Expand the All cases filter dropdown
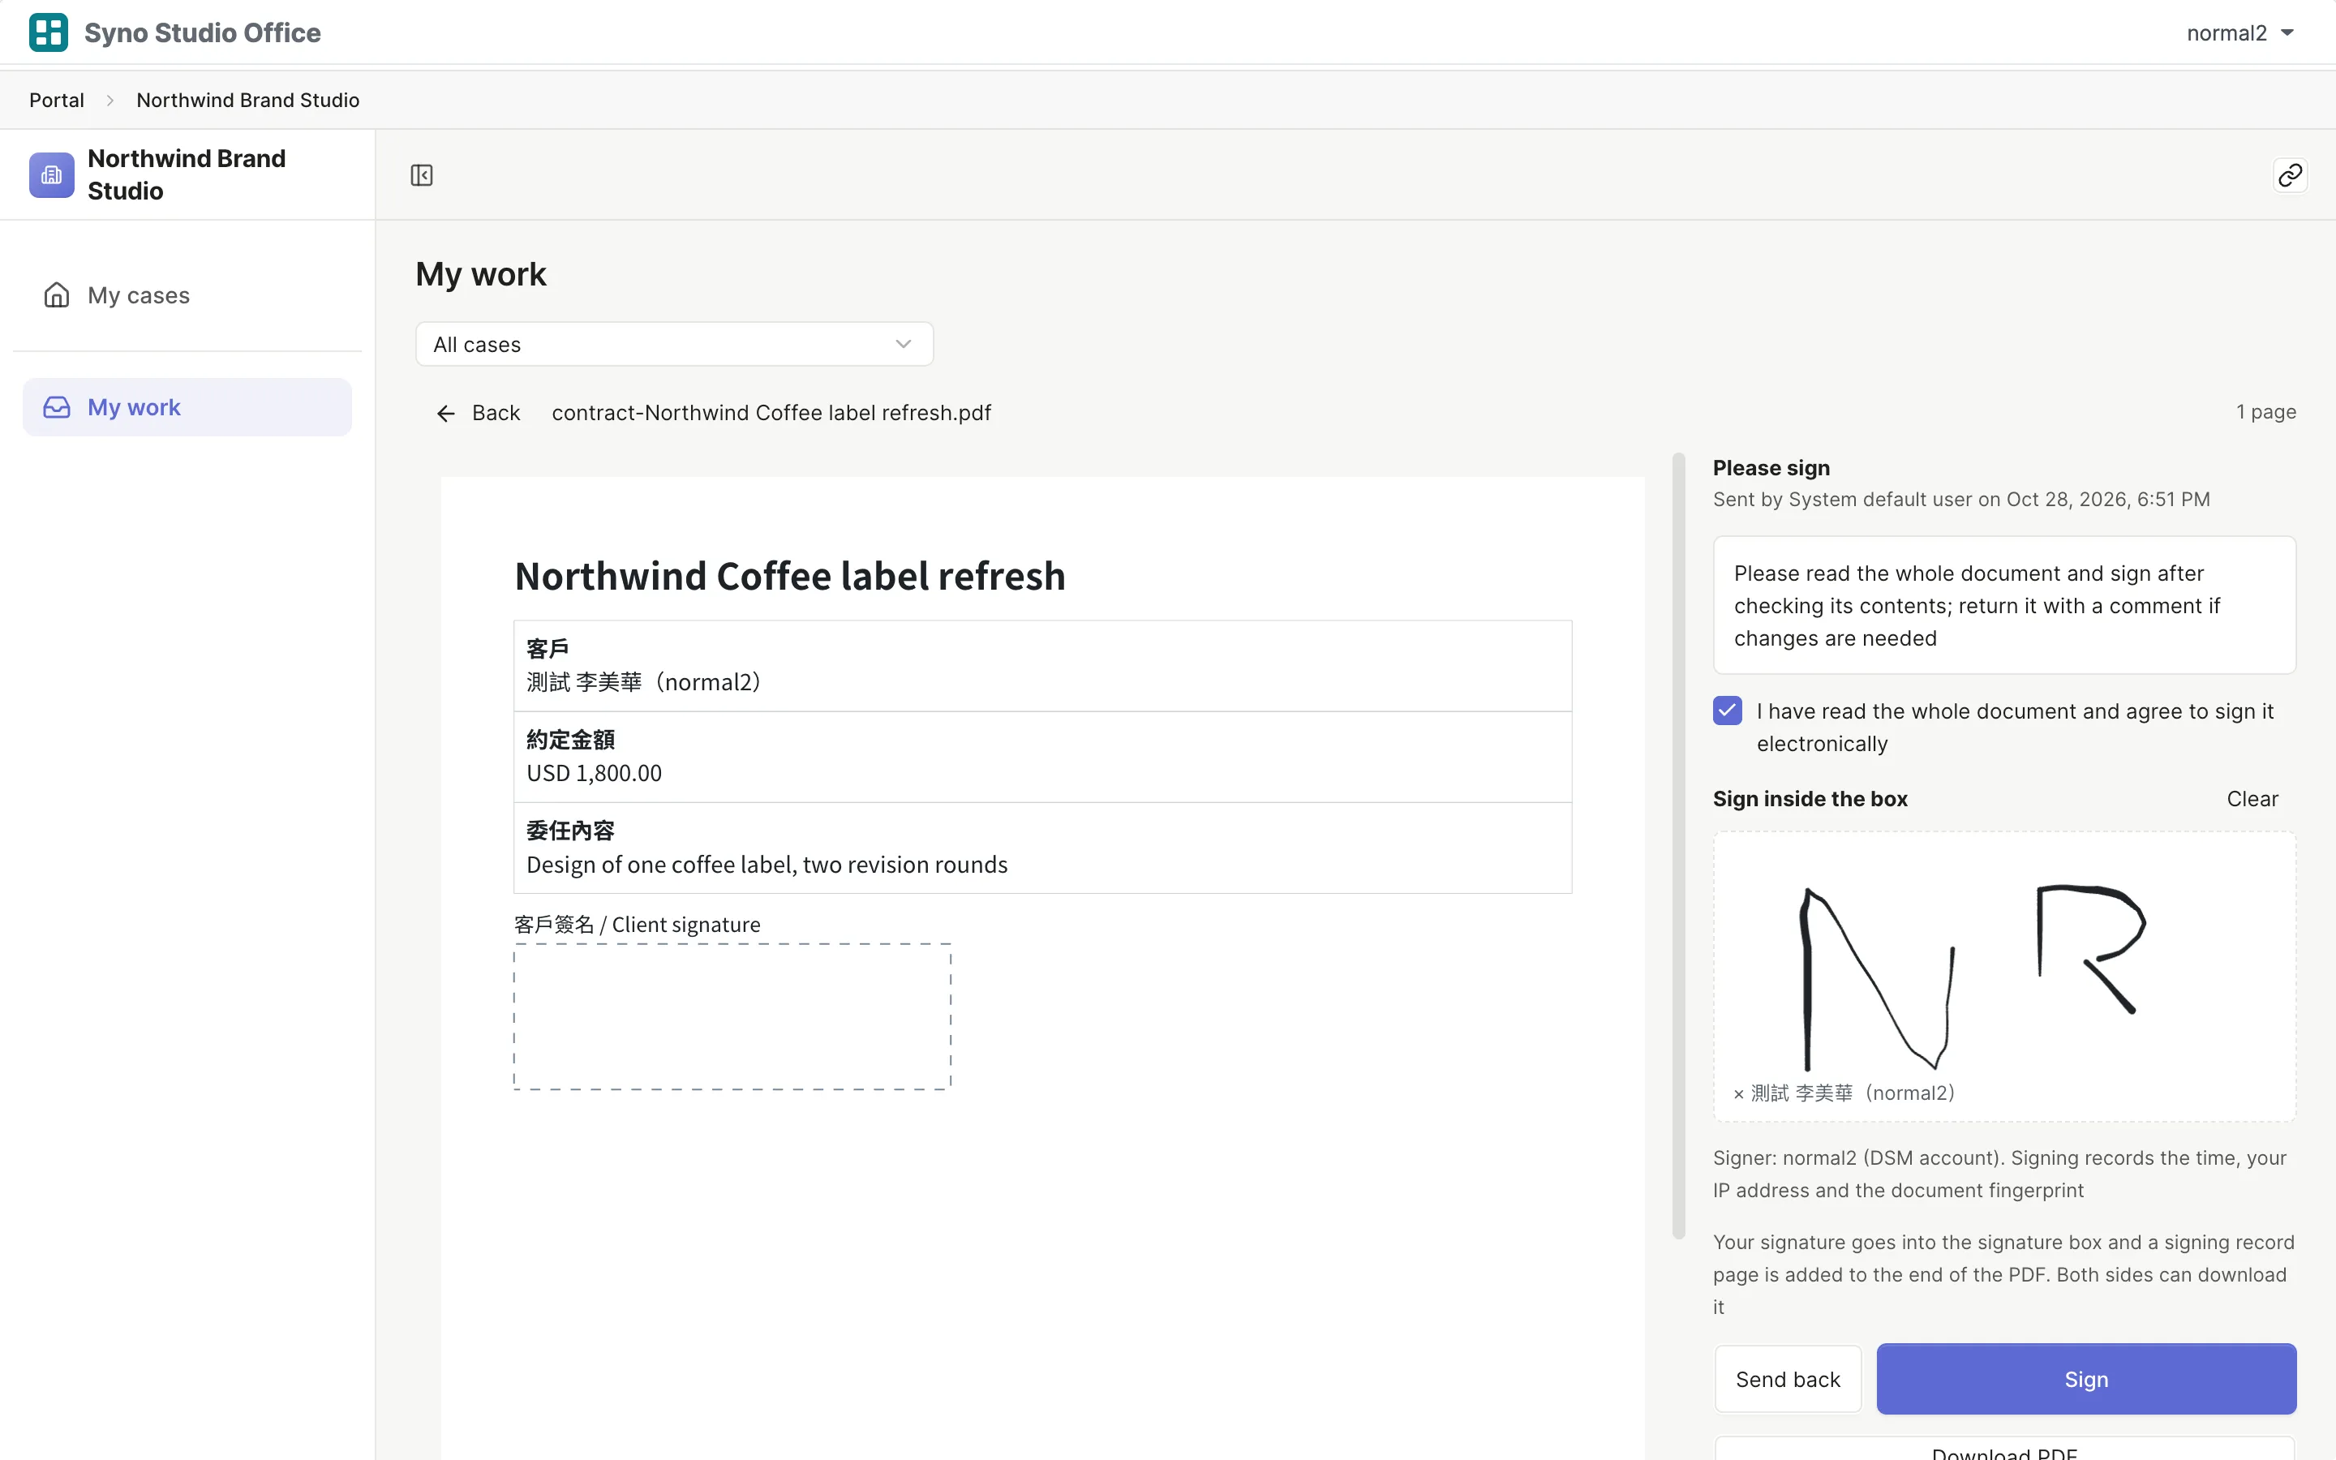The image size is (2336, 1460). (674, 344)
